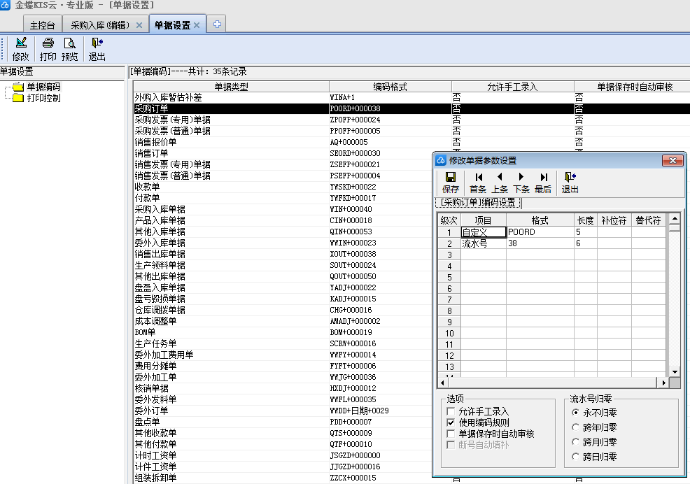690x484 pixels.
Task: Go to 首条 (first record) in dialog
Action: click(478, 183)
